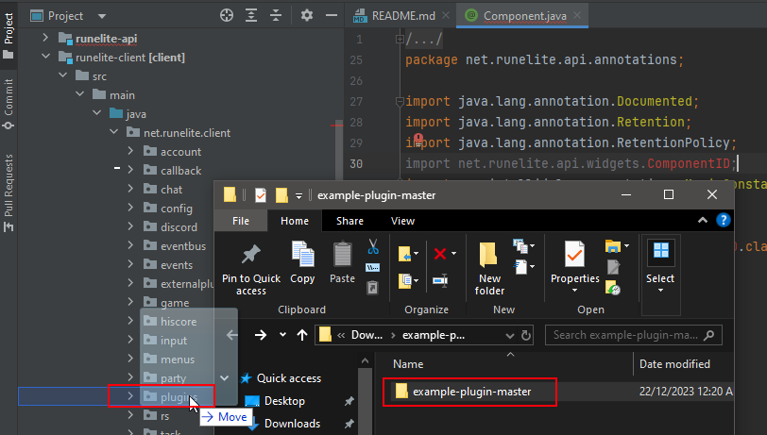Collapse the main folder node
This screenshot has height=435, width=767.
(79, 94)
